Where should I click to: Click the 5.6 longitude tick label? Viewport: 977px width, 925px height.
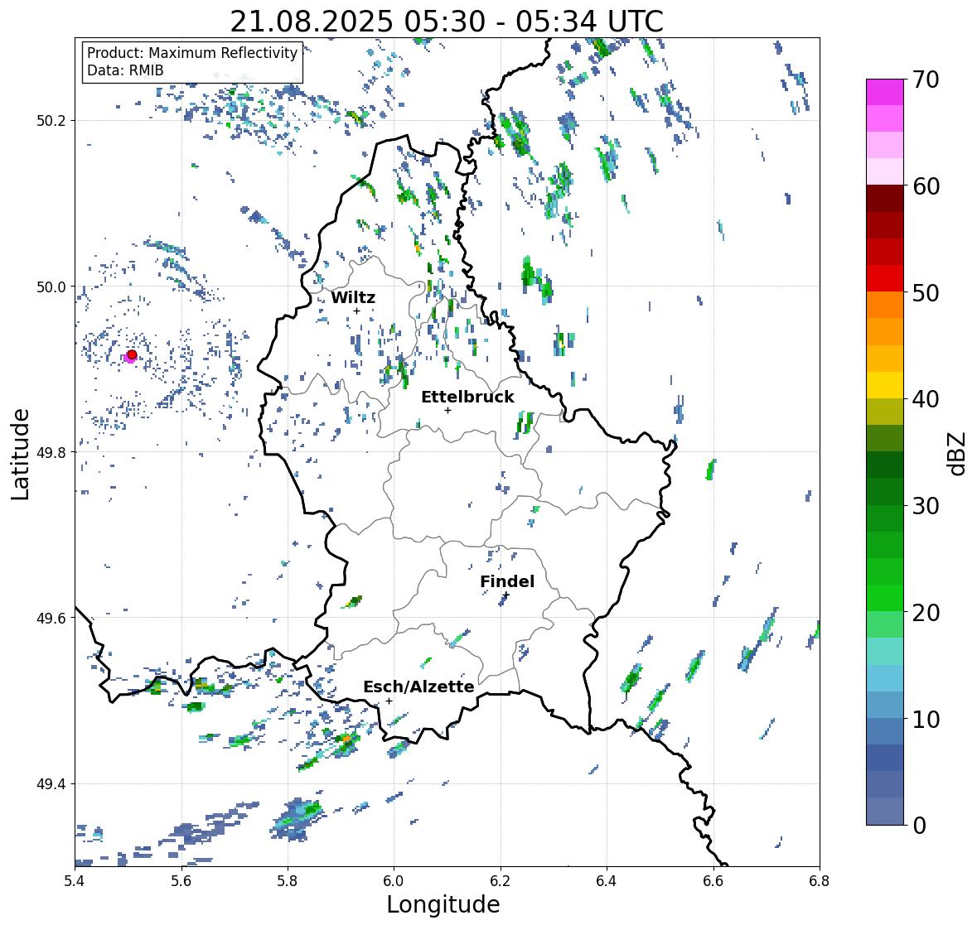tap(181, 881)
